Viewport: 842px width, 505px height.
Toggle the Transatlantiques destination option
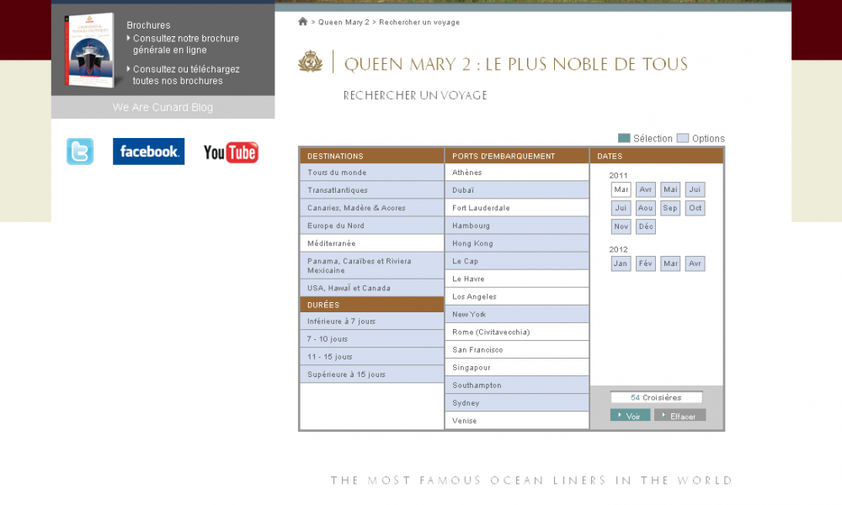coord(371,190)
